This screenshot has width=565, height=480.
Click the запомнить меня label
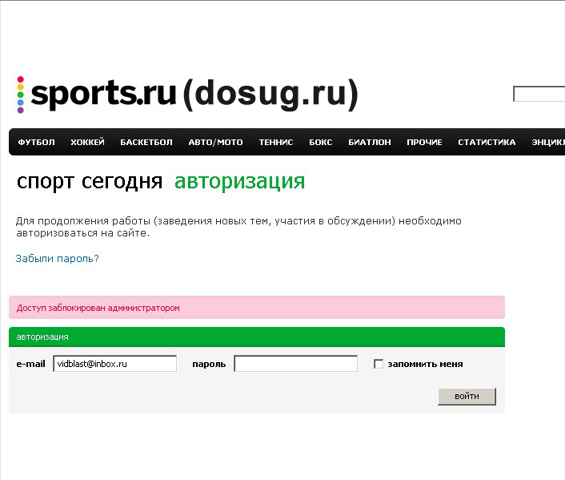(x=425, y=364)
